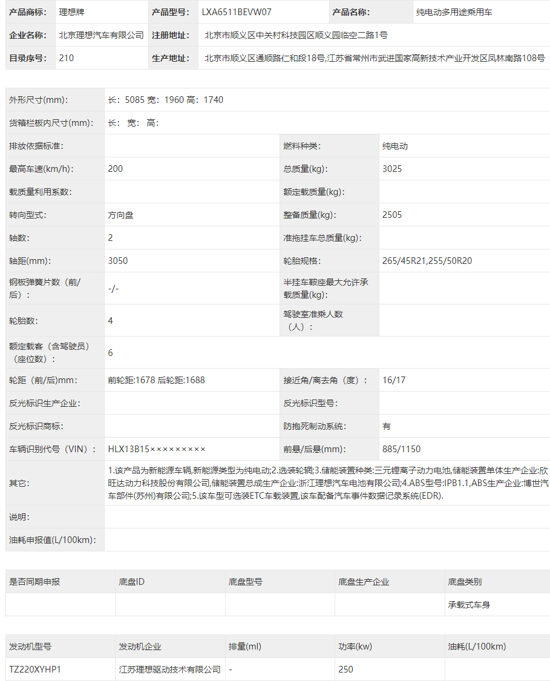This screenshot has height=681, width=550.
Task: Click the 是否同期申报 column header
Action: click(x=34, y=582)
